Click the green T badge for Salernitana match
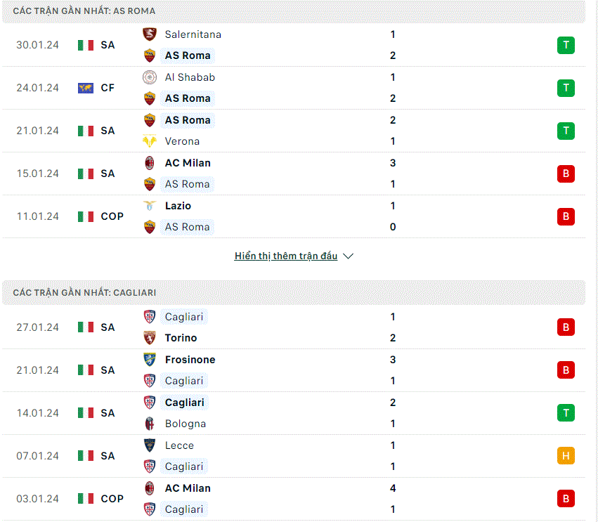The width and height of the screenshot is (598, 522). coord(566,45)
